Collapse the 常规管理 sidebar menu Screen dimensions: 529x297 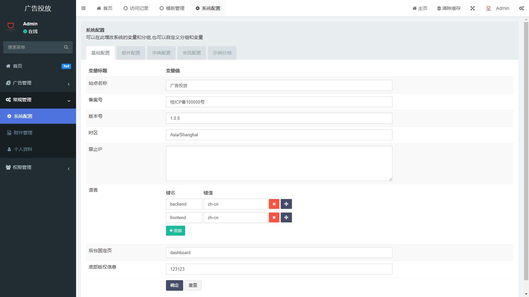[x=38, y=100]
